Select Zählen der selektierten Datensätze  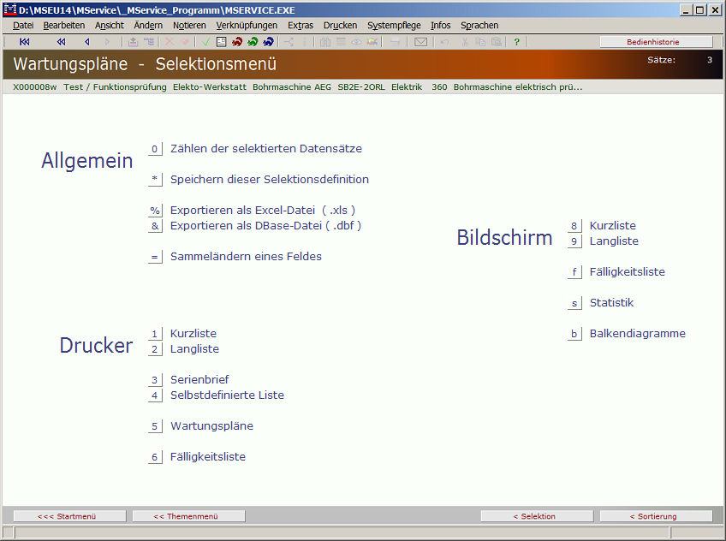click(x=265, y=148)
